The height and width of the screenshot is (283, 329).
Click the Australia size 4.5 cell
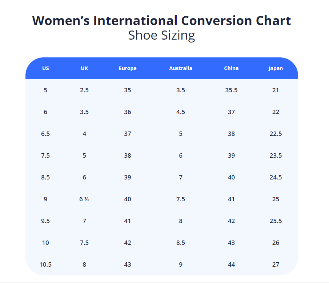181,112
